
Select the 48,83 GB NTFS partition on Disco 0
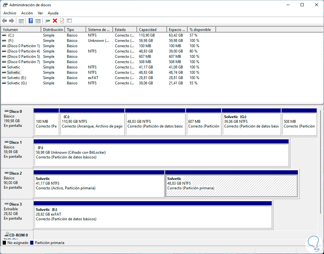click(x=155, y=122)
